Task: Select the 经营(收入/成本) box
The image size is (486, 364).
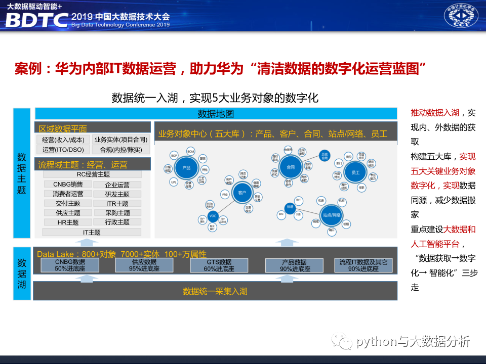Action: pyautogui.click(x=63, y=140)
